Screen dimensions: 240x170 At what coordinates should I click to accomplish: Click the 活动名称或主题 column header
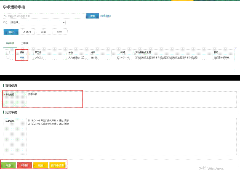coord(143,52)
